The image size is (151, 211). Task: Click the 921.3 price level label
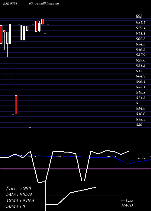[141, 66]
